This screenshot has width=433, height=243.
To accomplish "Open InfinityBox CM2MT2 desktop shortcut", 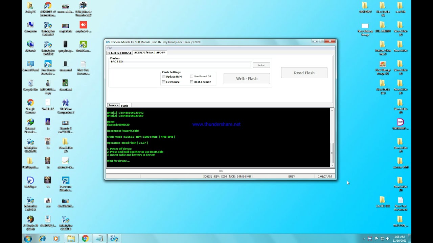I will [x=48, y=29].
